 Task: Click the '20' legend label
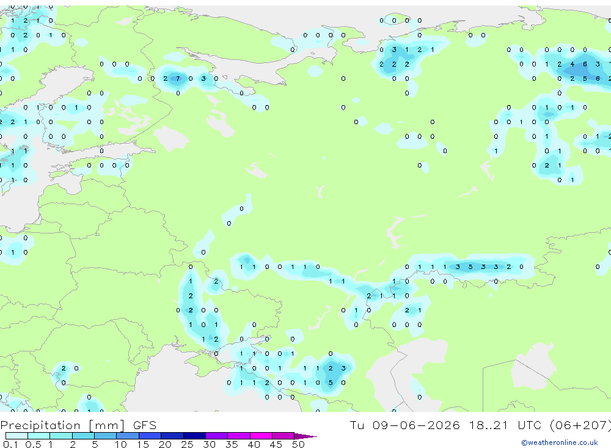click(165, 444)
